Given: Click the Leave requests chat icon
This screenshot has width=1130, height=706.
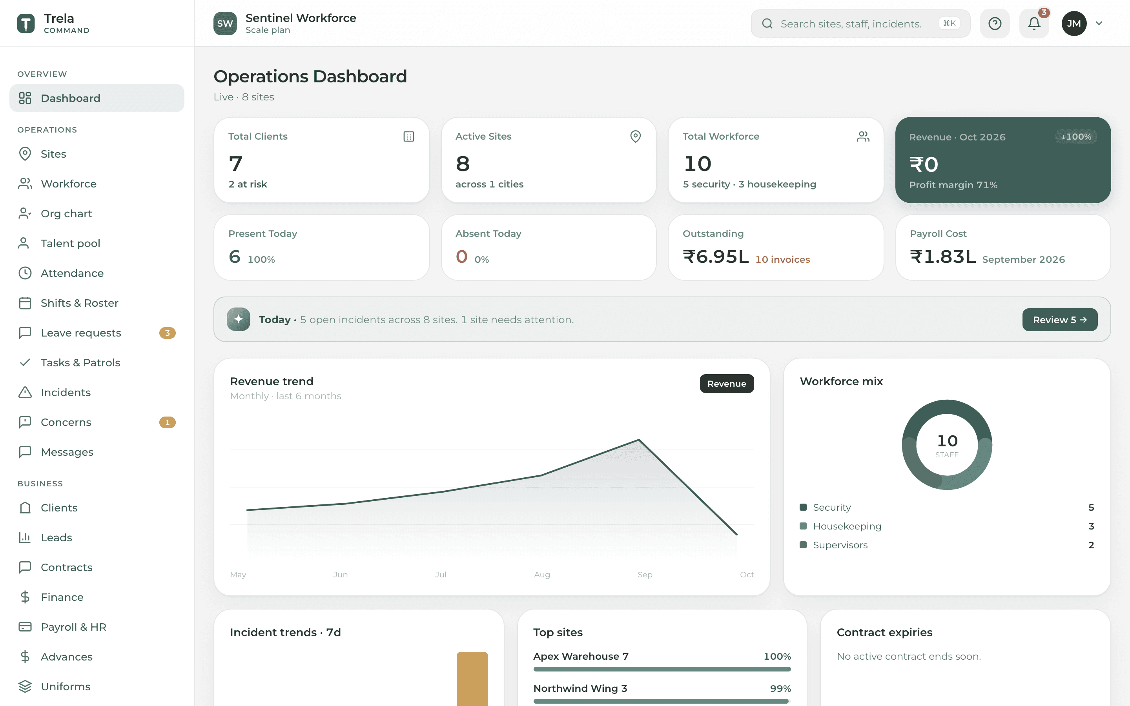Looking at the screenshot, I should tap(25, 333).
